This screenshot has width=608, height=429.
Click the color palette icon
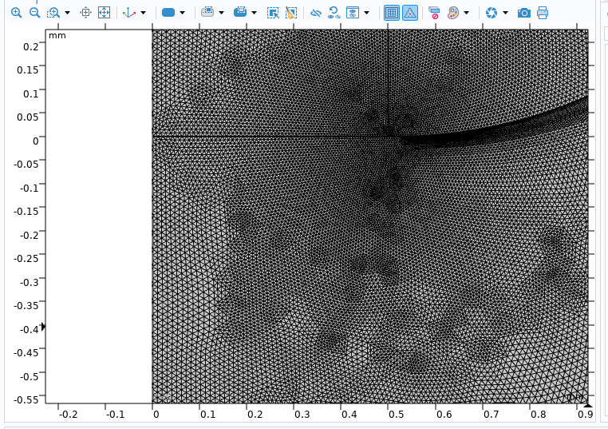pos(453,13)
